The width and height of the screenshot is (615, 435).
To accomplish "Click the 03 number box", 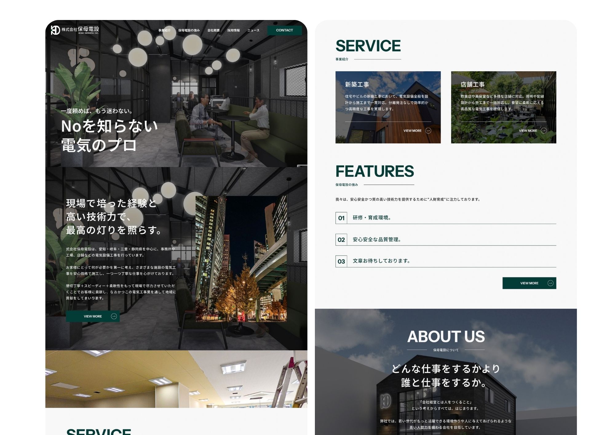I will (x=341, y=261).
